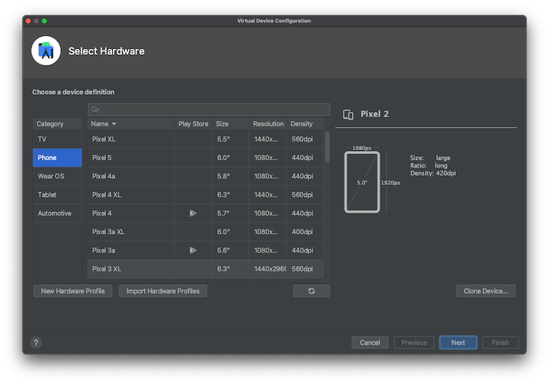Click the Android Studio logo icon
This screenshot has height=384, width=549.
[46, 51]
